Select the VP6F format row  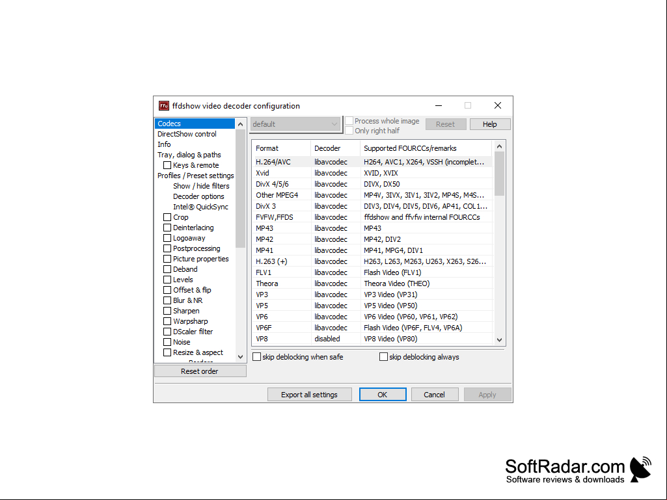click(x=372, y=328)
